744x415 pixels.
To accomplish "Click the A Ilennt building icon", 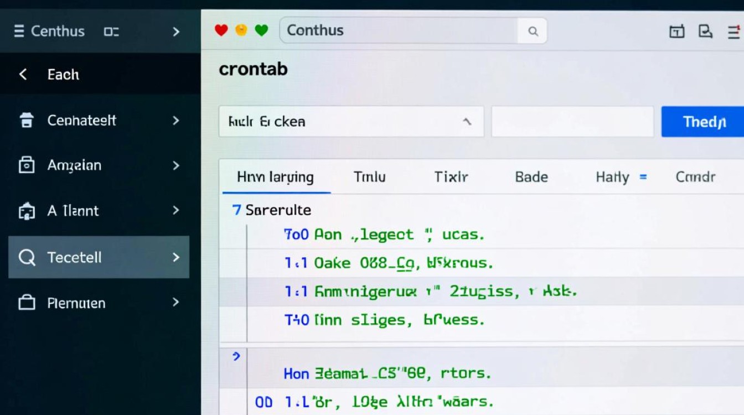I will pos(26,211).
